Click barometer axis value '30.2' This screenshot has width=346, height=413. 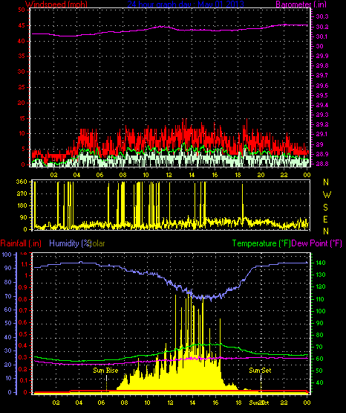(x=321, y=27)
